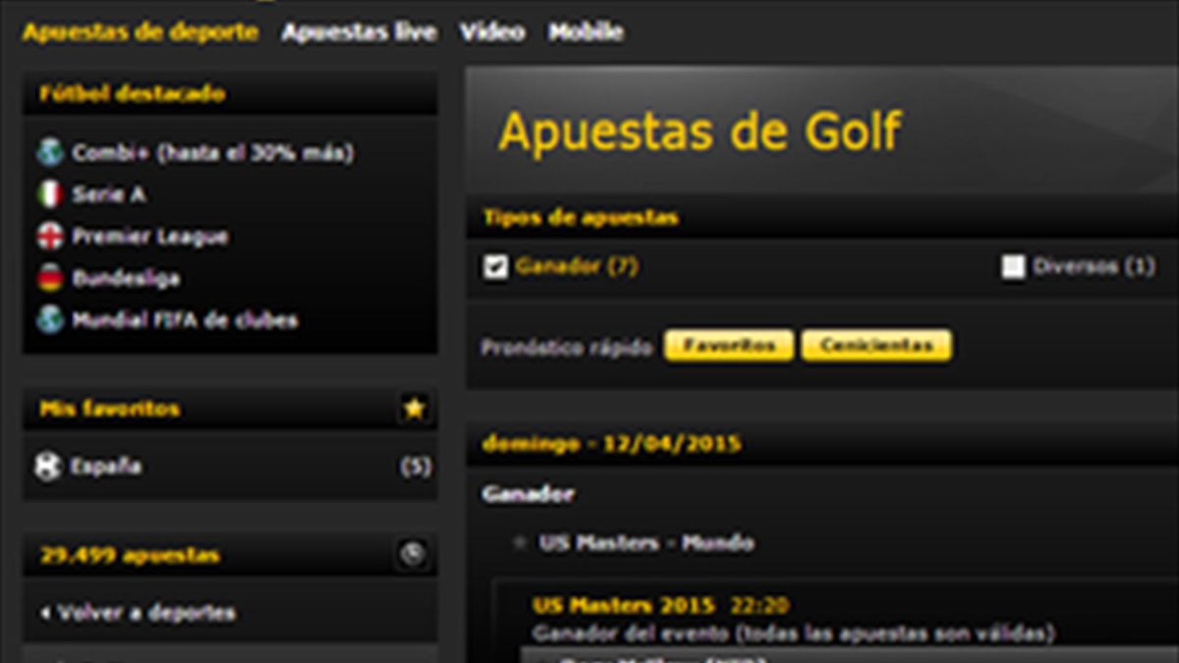Click the Mundial FIFA de clubes globe icon
This screenshot has height=663, width=1179.
(50, 319)
